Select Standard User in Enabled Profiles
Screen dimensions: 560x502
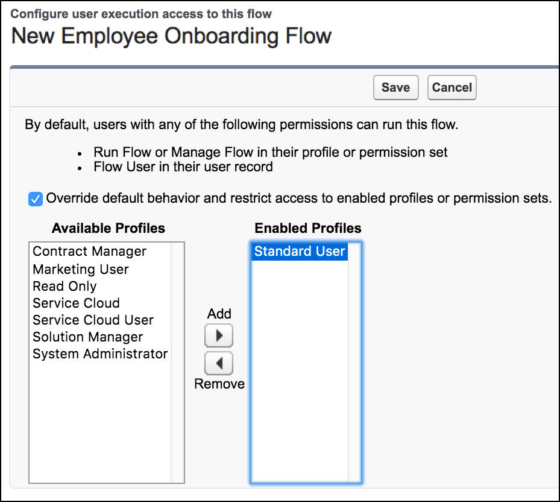click(x=300, y=252)
